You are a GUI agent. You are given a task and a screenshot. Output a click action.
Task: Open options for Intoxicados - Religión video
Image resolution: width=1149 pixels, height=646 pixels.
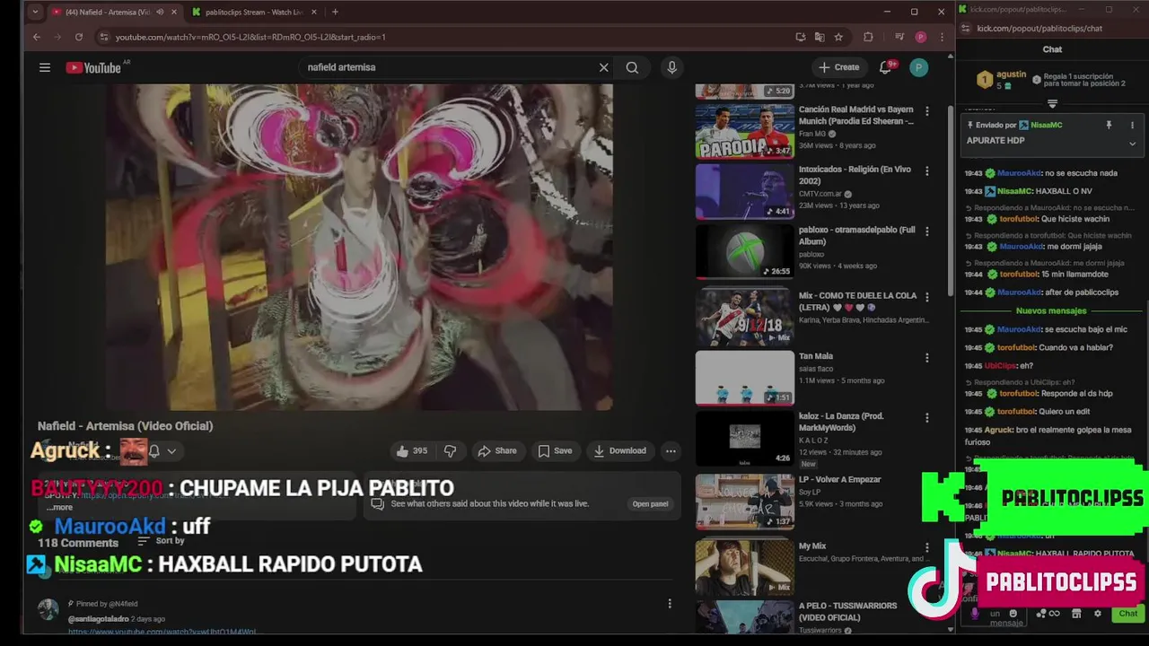coord(927,170)
